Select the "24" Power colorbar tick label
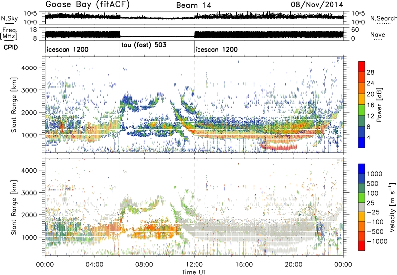The width and height of the screenshot is (397, 275). coord(370,83)
